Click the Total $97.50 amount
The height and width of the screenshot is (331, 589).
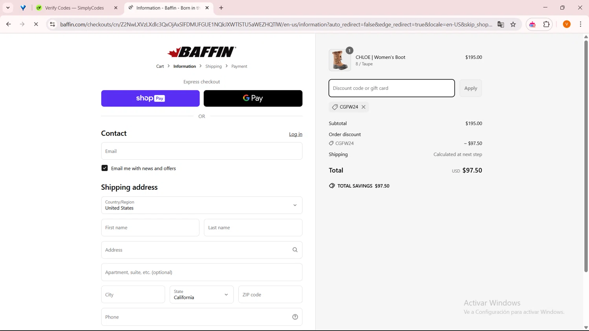(472, 170)
